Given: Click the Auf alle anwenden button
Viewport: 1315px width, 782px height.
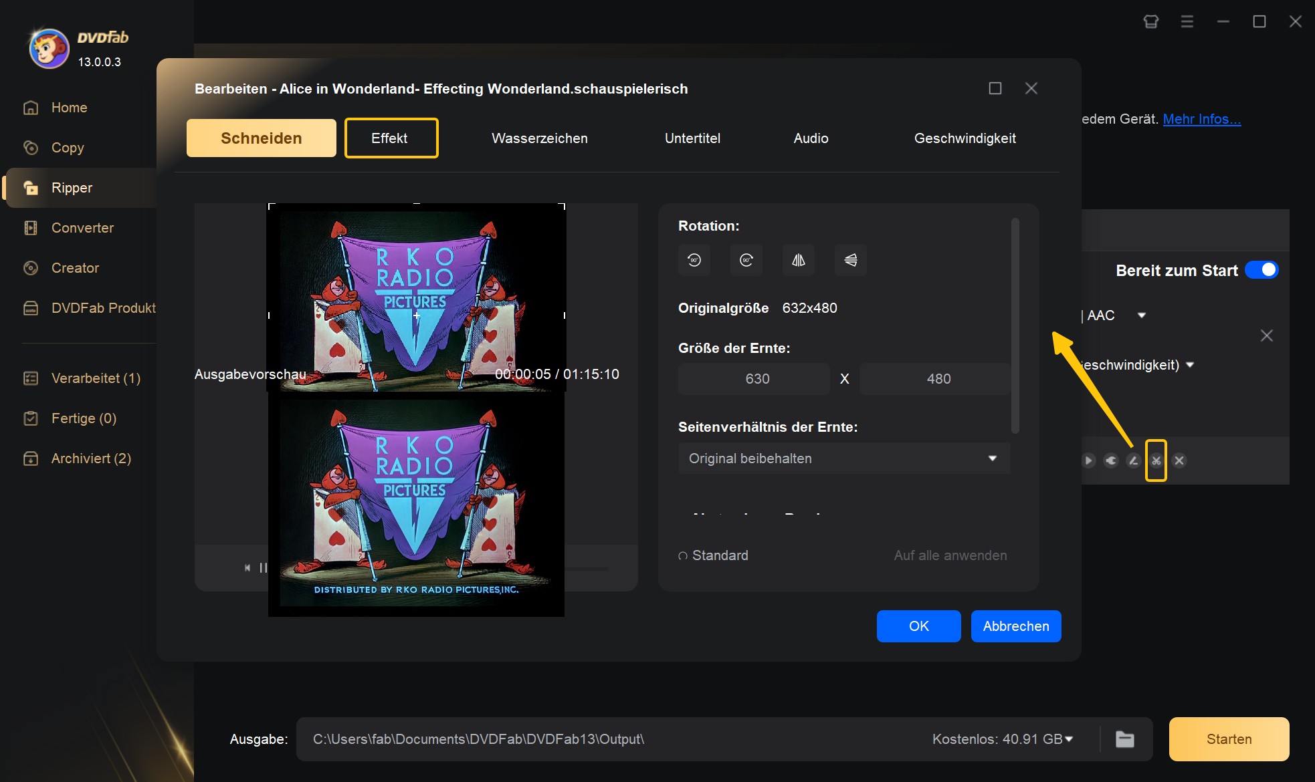Looking at the screenshot, I should 950,554.
